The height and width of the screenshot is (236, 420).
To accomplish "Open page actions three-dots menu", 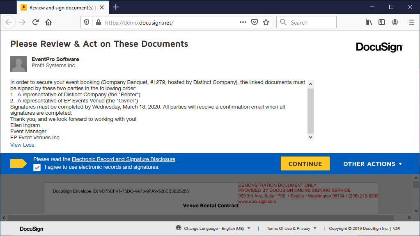I will click(x=243, y=22).
